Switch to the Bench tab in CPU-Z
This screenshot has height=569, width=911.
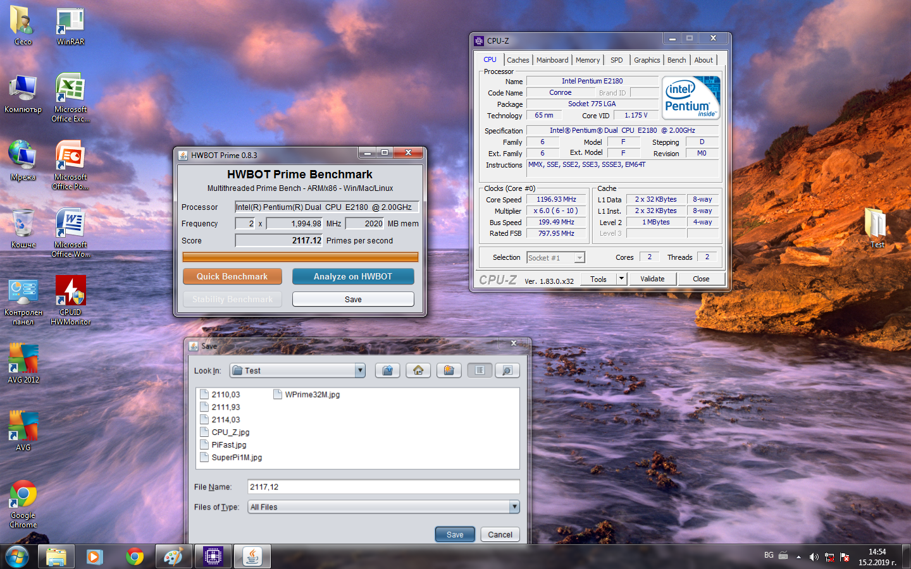(676, 60)
